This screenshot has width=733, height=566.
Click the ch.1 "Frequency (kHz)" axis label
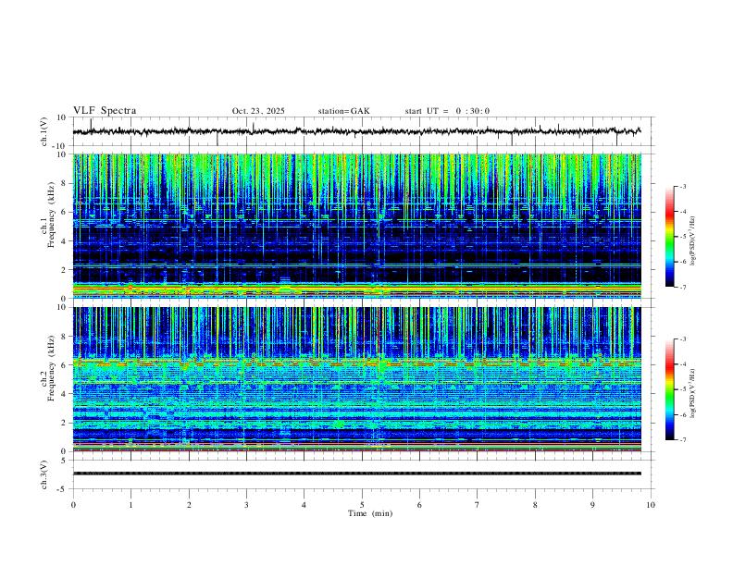click(x=51, y=213)
